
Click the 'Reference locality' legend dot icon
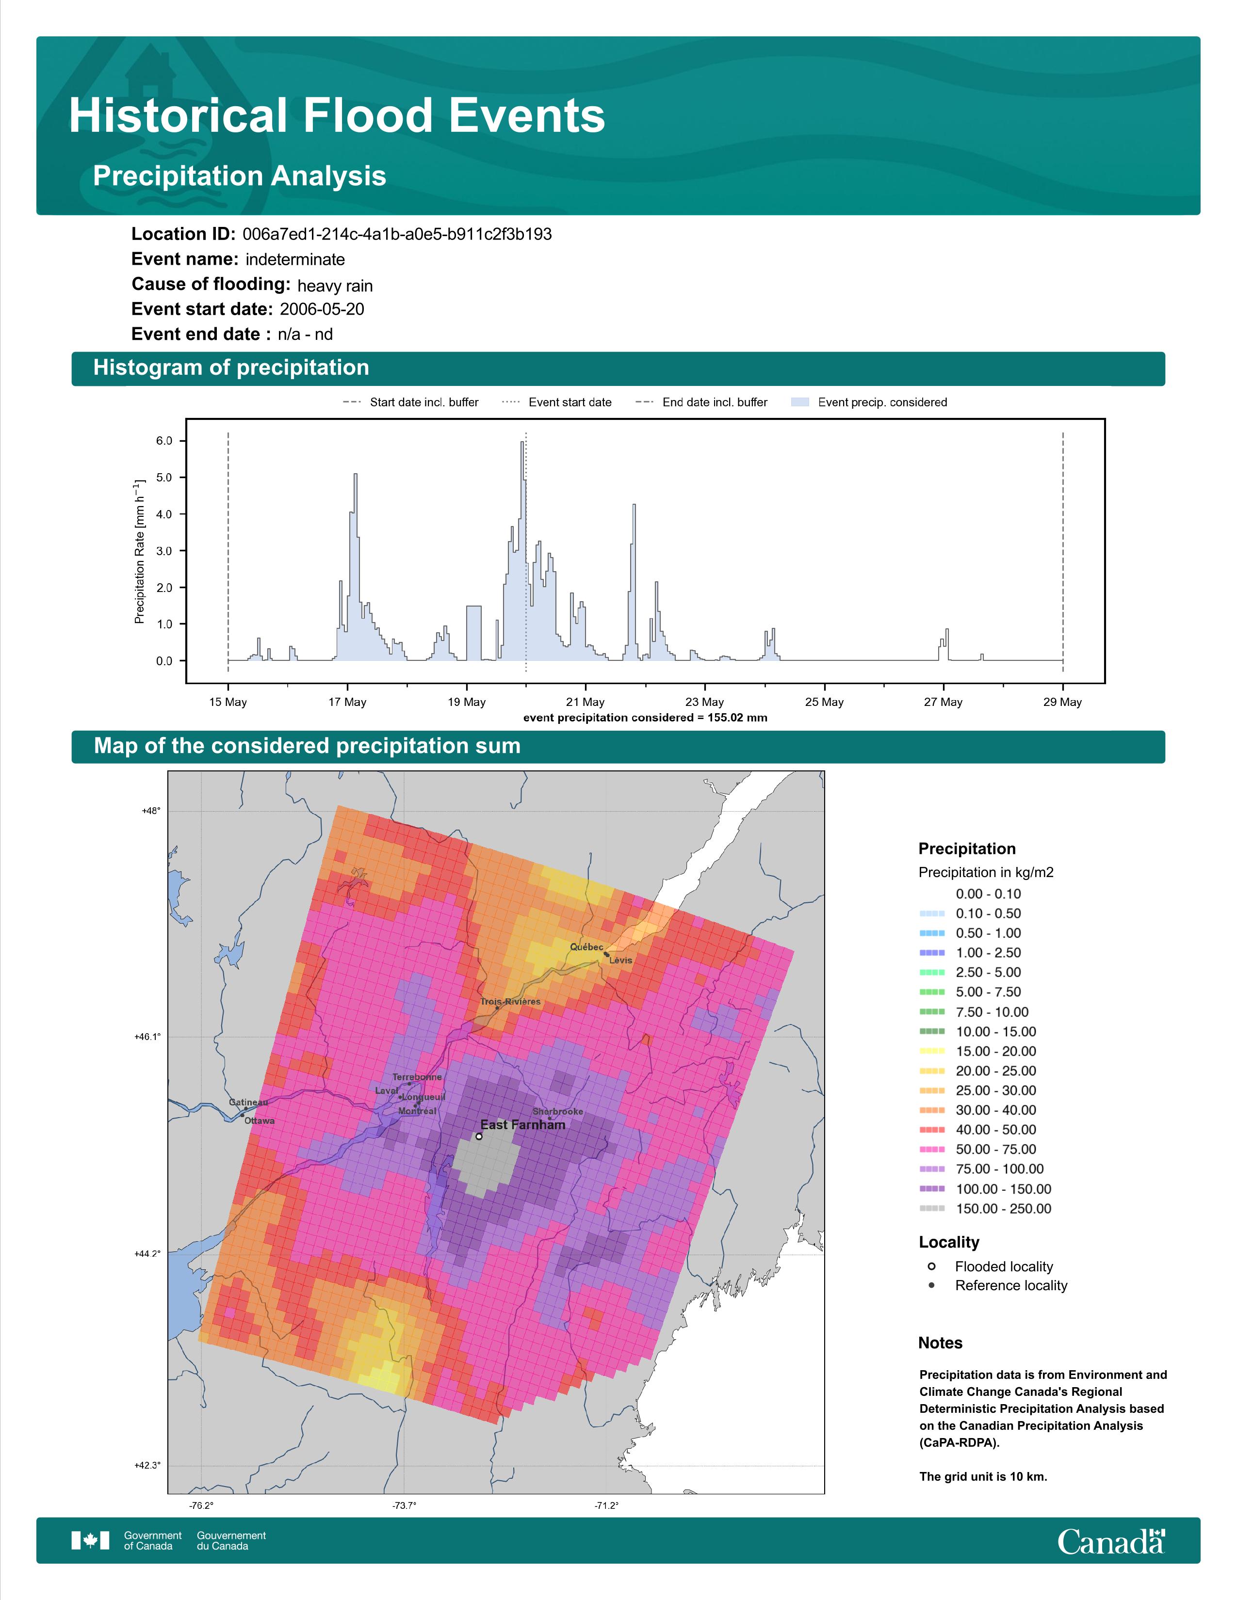tap(931, 1286)
